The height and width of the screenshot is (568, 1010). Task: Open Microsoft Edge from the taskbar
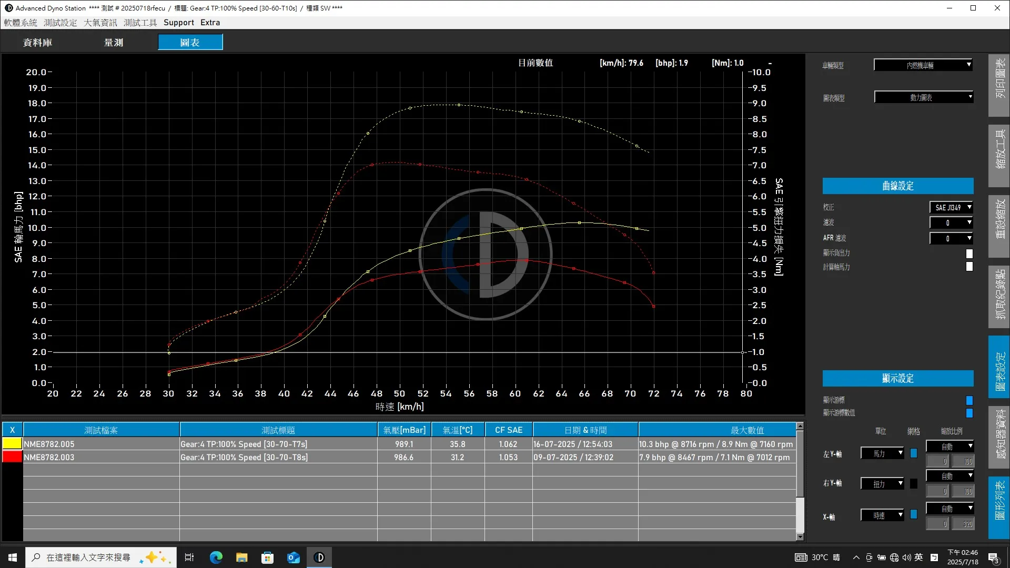tap(216, 557)
